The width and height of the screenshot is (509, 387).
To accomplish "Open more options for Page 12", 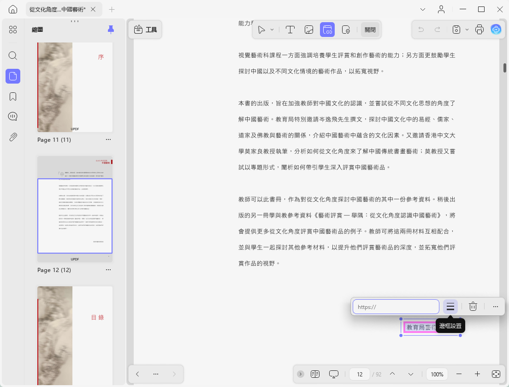I will coord(108,270).
